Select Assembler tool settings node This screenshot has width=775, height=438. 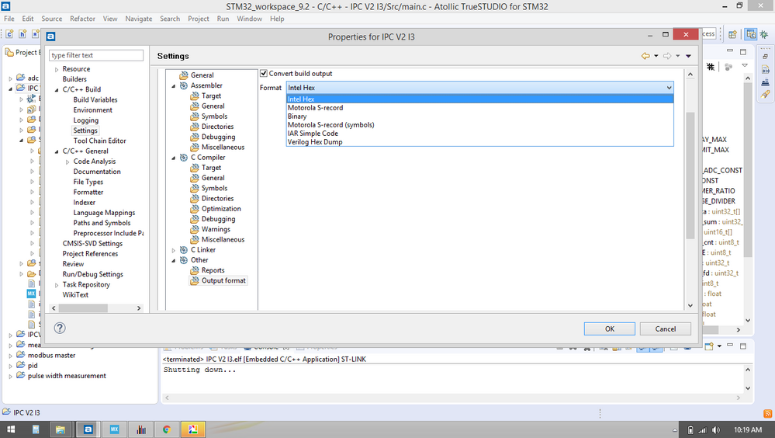[206, 85]
